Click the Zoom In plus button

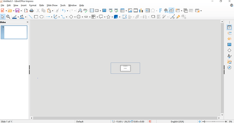pyautogui.click(x=226, y=122)
